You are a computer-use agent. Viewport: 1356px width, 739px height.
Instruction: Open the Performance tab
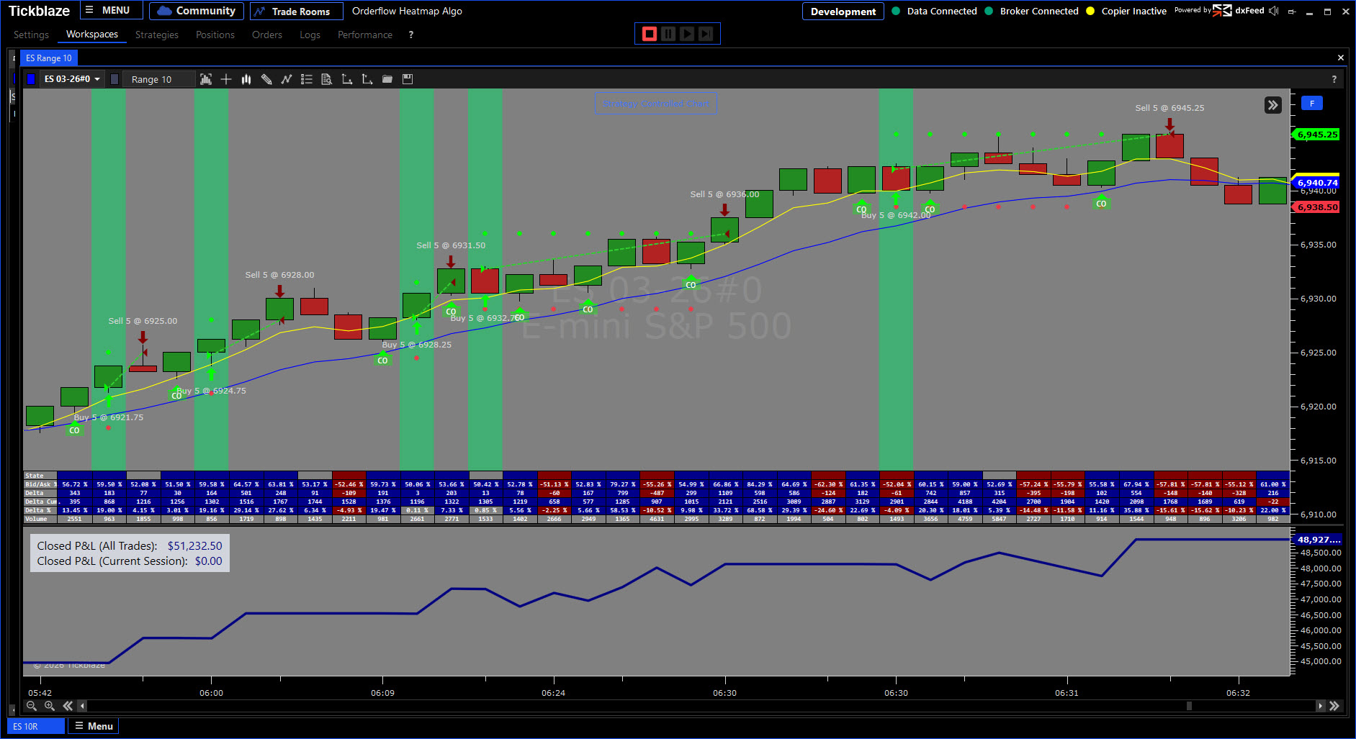(x=364, y=35)
